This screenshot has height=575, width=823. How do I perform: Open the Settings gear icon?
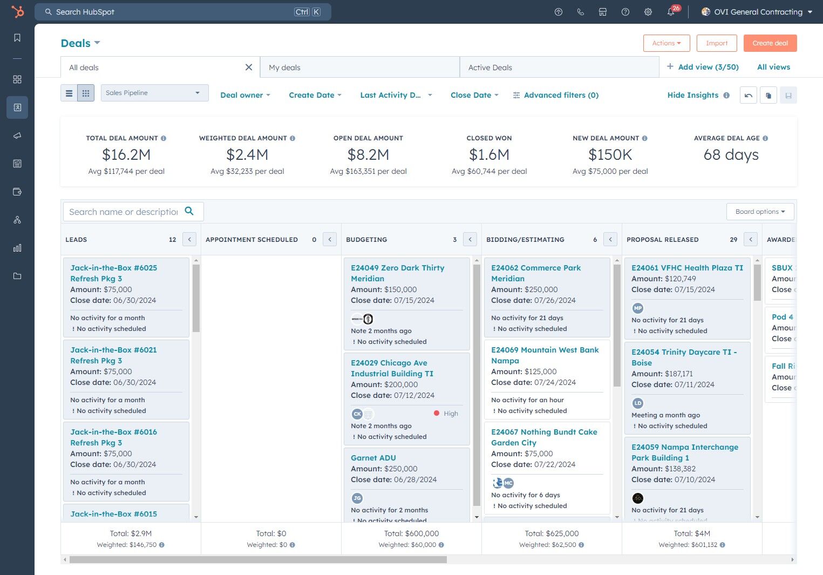648,12
